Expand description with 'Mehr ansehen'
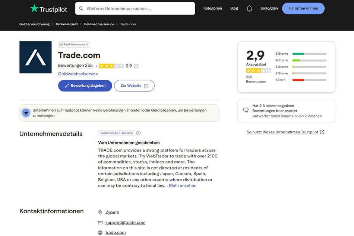The image size is (354, 236). tap(183, 185)
